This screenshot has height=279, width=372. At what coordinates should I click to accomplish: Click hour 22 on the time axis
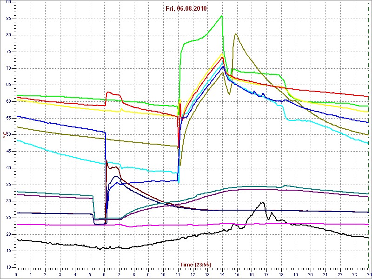tap(340, 275)
